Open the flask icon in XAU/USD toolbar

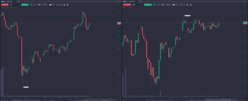(187, 5)
